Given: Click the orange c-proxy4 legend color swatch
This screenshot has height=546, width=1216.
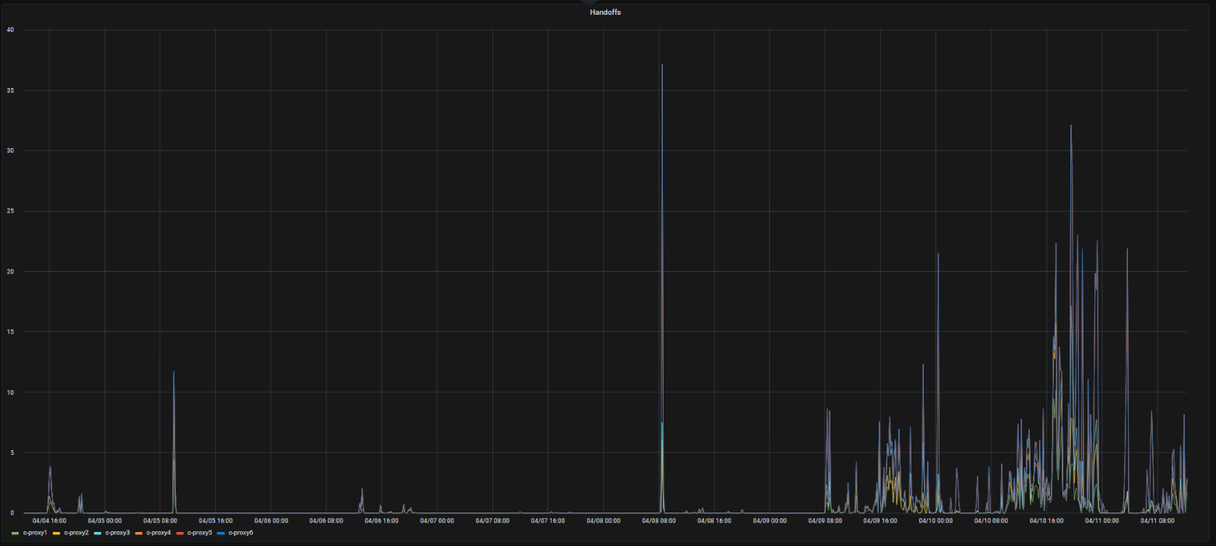Looking at the screenshot, I should pos(139,533).
